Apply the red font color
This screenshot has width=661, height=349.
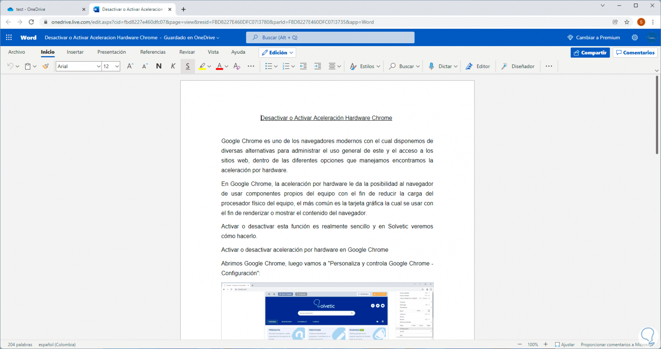[x=220, y=67]
